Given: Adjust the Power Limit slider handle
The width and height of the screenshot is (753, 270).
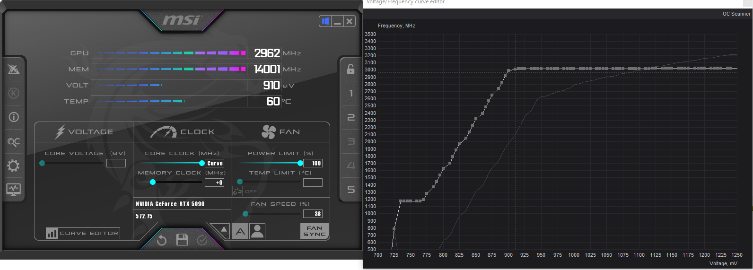Looking at the screenshot, I should coord(300,163).
